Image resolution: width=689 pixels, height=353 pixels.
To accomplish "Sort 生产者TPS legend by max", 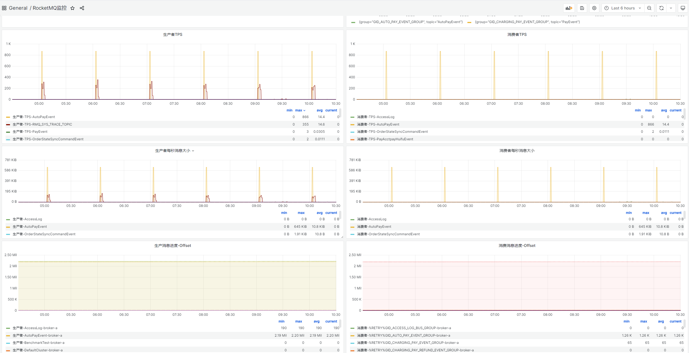I will coord(300,110).
